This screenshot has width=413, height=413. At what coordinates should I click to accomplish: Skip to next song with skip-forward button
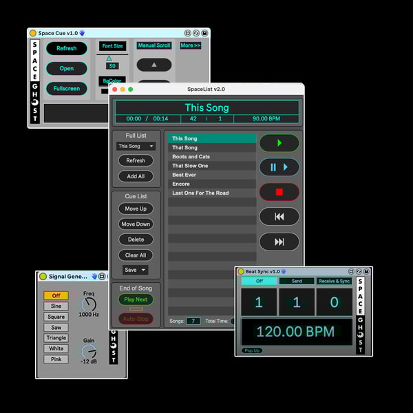point(279,242)
